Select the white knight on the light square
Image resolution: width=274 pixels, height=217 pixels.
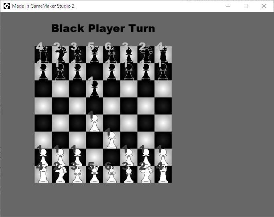[146, 174]
